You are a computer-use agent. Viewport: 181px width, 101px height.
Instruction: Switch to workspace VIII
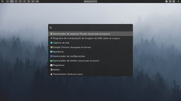pos(37,1)
